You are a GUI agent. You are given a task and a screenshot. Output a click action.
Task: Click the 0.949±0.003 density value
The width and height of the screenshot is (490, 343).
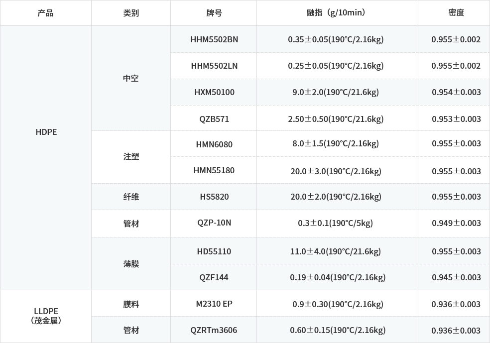[456, 223]
